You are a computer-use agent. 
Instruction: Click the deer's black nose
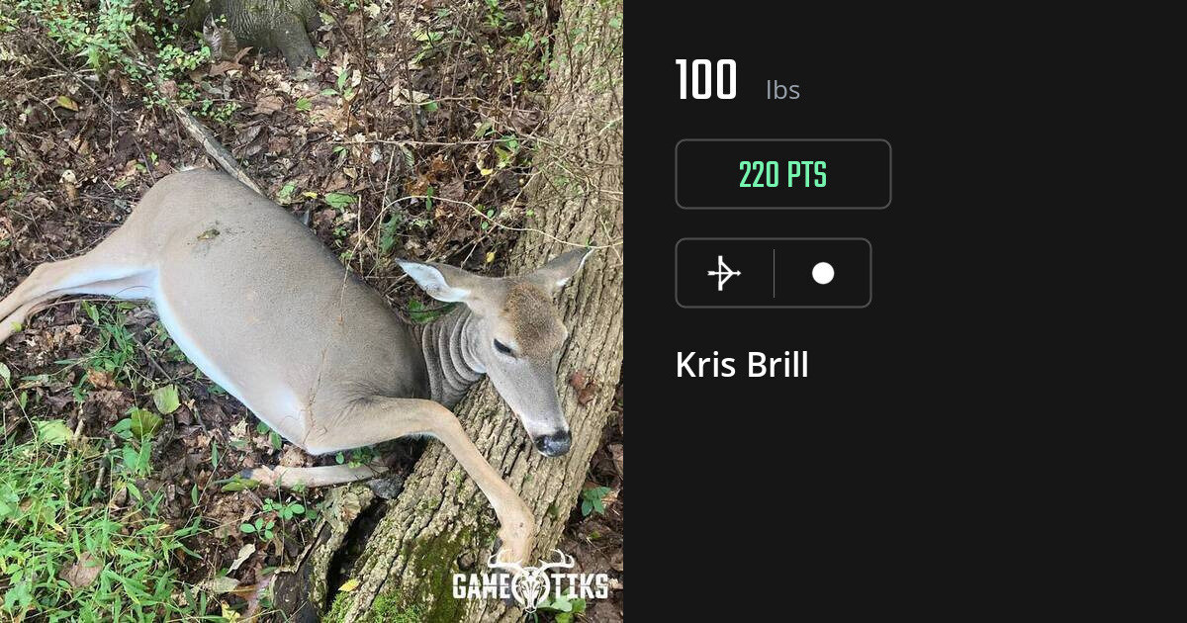pos(553,442)
